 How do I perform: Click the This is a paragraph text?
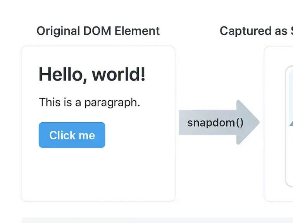[x=89, y=103]
